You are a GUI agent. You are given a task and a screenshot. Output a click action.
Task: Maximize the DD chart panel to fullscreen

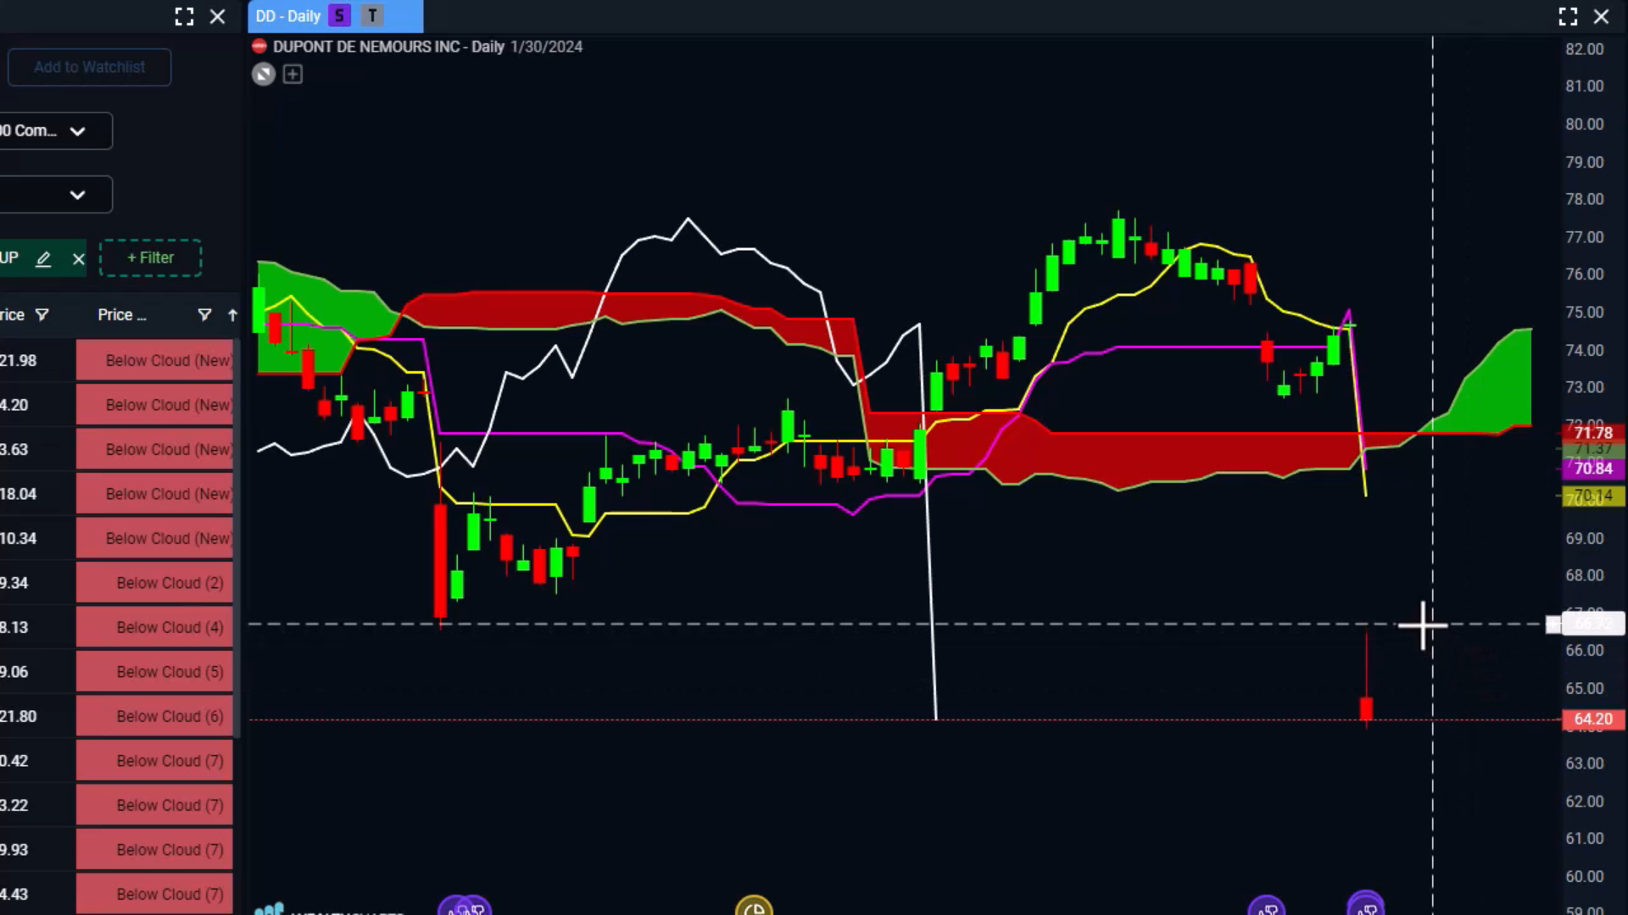1568,16
